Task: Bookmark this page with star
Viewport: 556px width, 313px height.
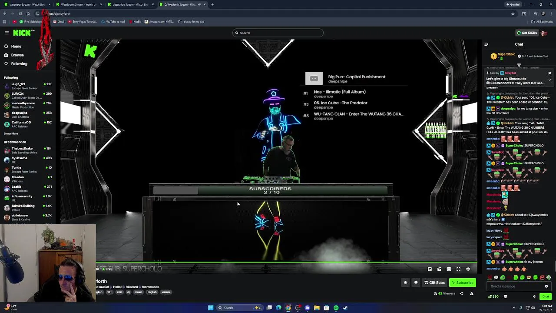Action: pos(513,13)
